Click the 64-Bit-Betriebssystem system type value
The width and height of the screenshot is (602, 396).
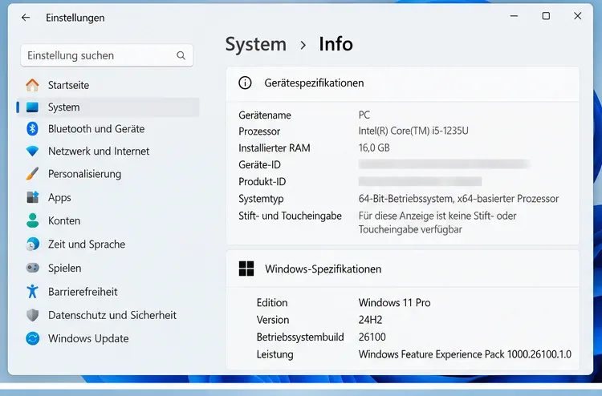pos(458,199)
